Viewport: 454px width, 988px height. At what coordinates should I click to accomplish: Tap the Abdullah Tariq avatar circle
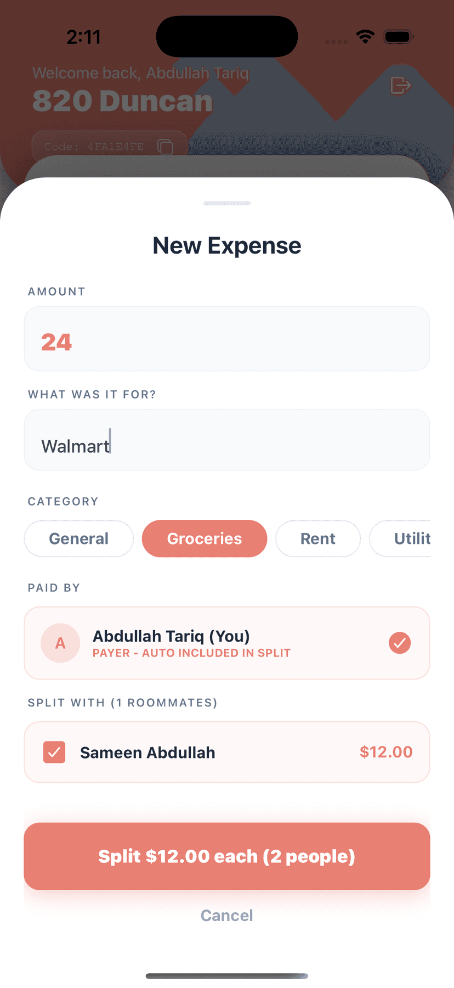[x=60, y=643]
